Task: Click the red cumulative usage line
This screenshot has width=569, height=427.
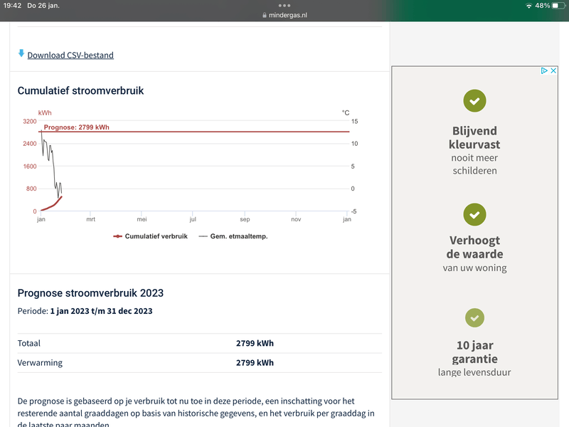Action: [x=53, y=205]
